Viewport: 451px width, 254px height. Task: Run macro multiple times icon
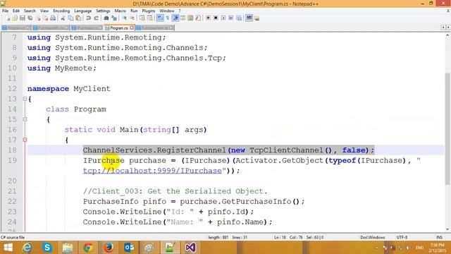[x=231, y=18]
